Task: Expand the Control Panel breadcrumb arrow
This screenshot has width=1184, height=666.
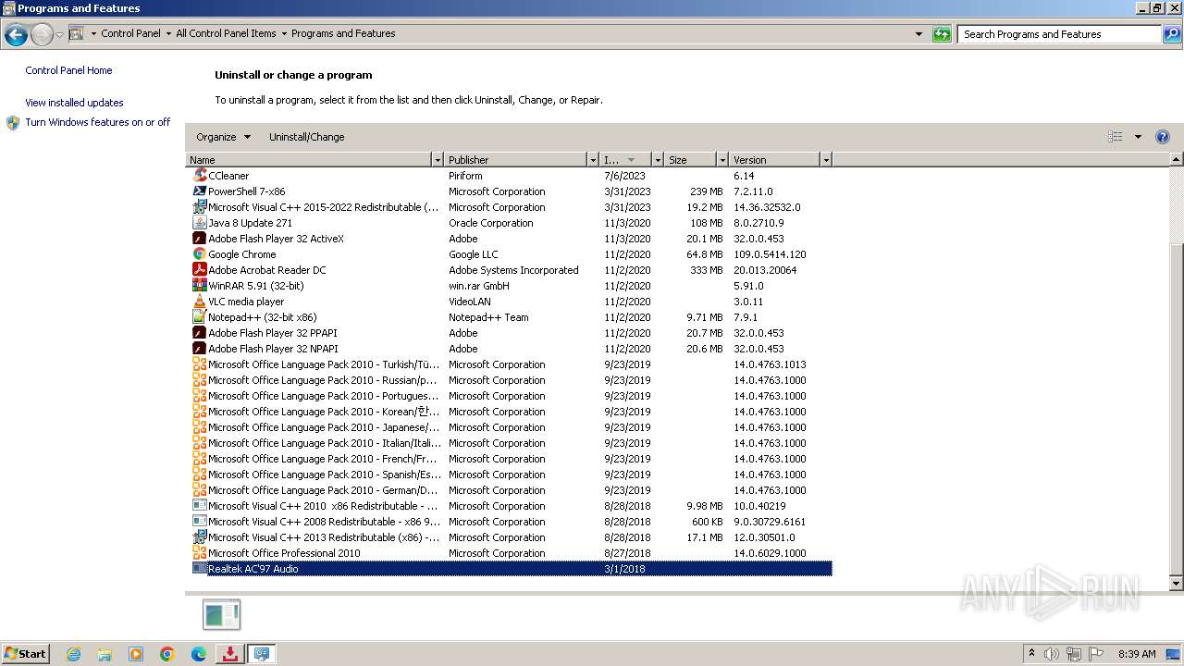Action: [x=168, y=34]
